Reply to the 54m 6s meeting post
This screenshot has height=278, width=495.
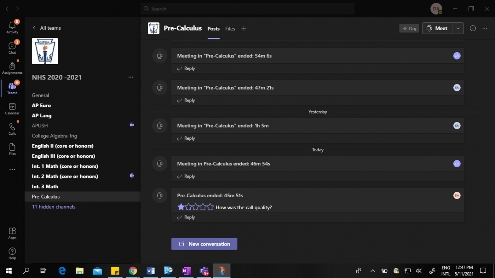coord(186,68)
